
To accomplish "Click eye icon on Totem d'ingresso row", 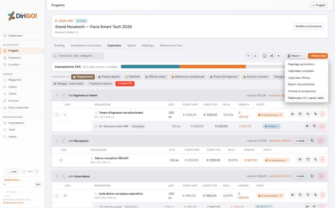I will (292, 114).
